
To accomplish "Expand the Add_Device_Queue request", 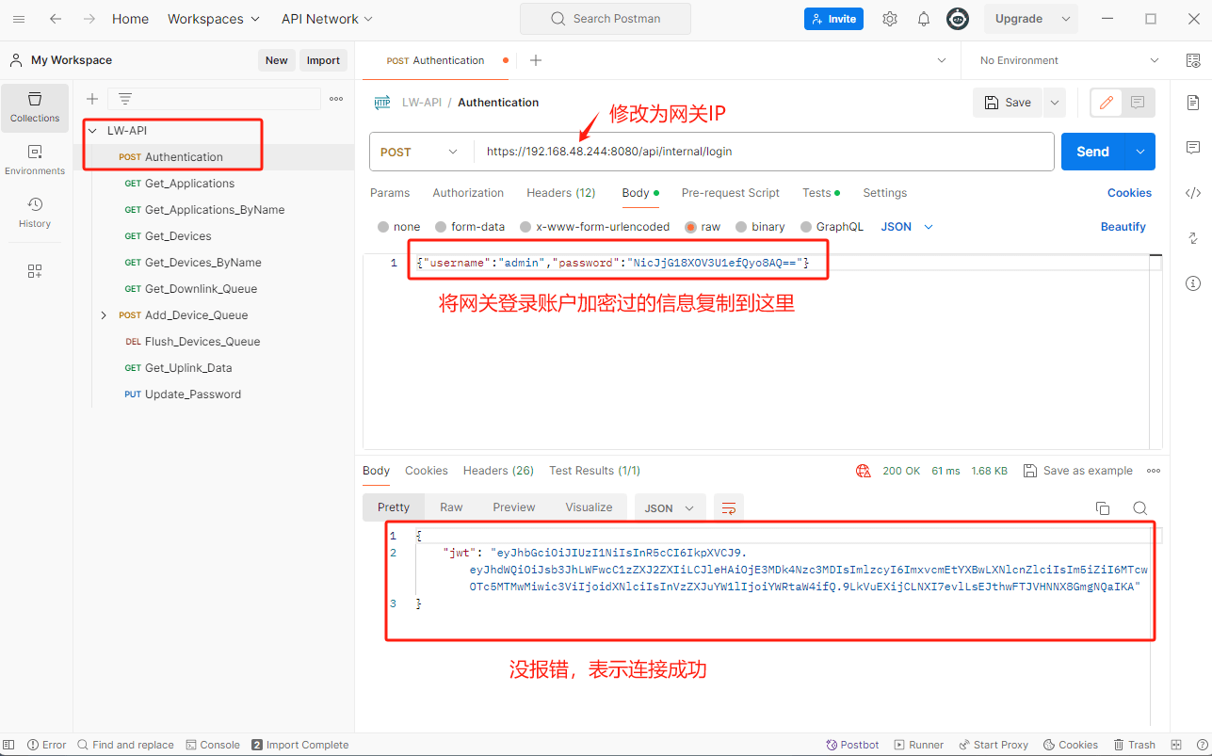I will coord(104,315).
